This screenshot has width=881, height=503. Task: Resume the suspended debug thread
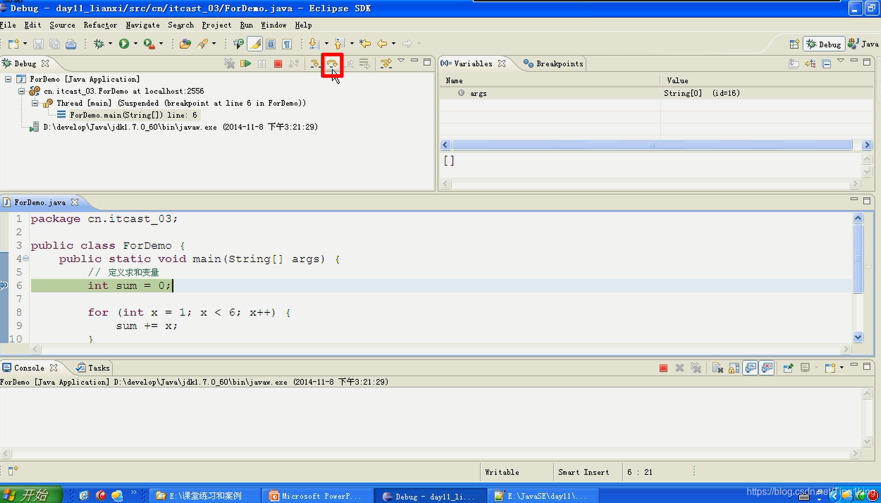point(245,63)
